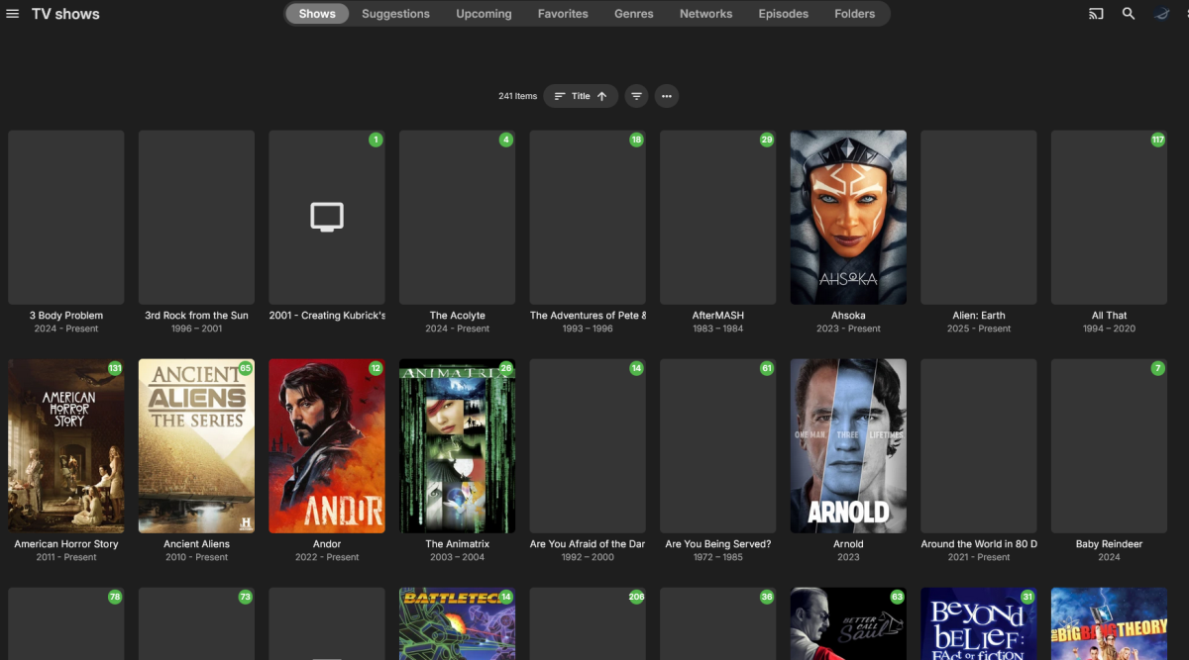
Task: Click the 3rd Rock from the Sun title
Action: (x=196, y=316)
